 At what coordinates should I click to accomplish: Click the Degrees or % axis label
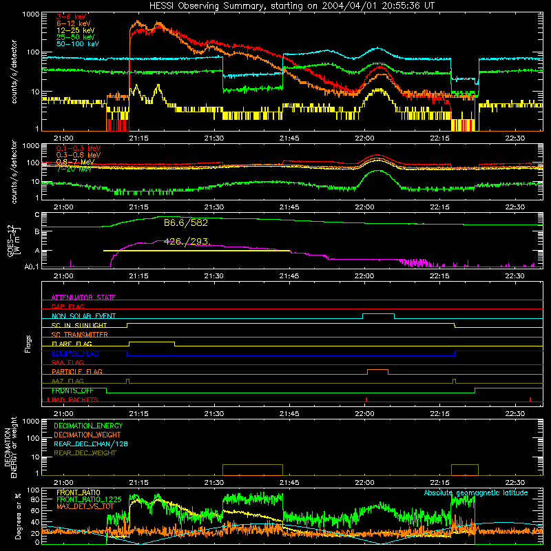19,516
